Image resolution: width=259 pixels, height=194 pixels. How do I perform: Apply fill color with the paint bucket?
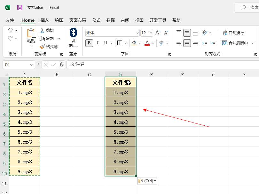[x=134, y=43]
